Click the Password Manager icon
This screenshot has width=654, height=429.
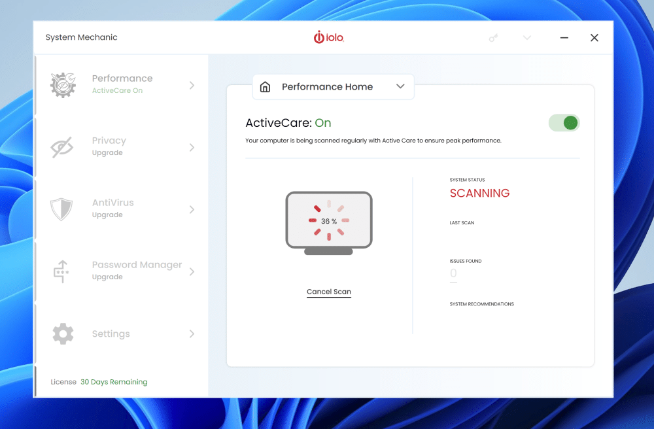pyautogui.click(x=62, y=271)
